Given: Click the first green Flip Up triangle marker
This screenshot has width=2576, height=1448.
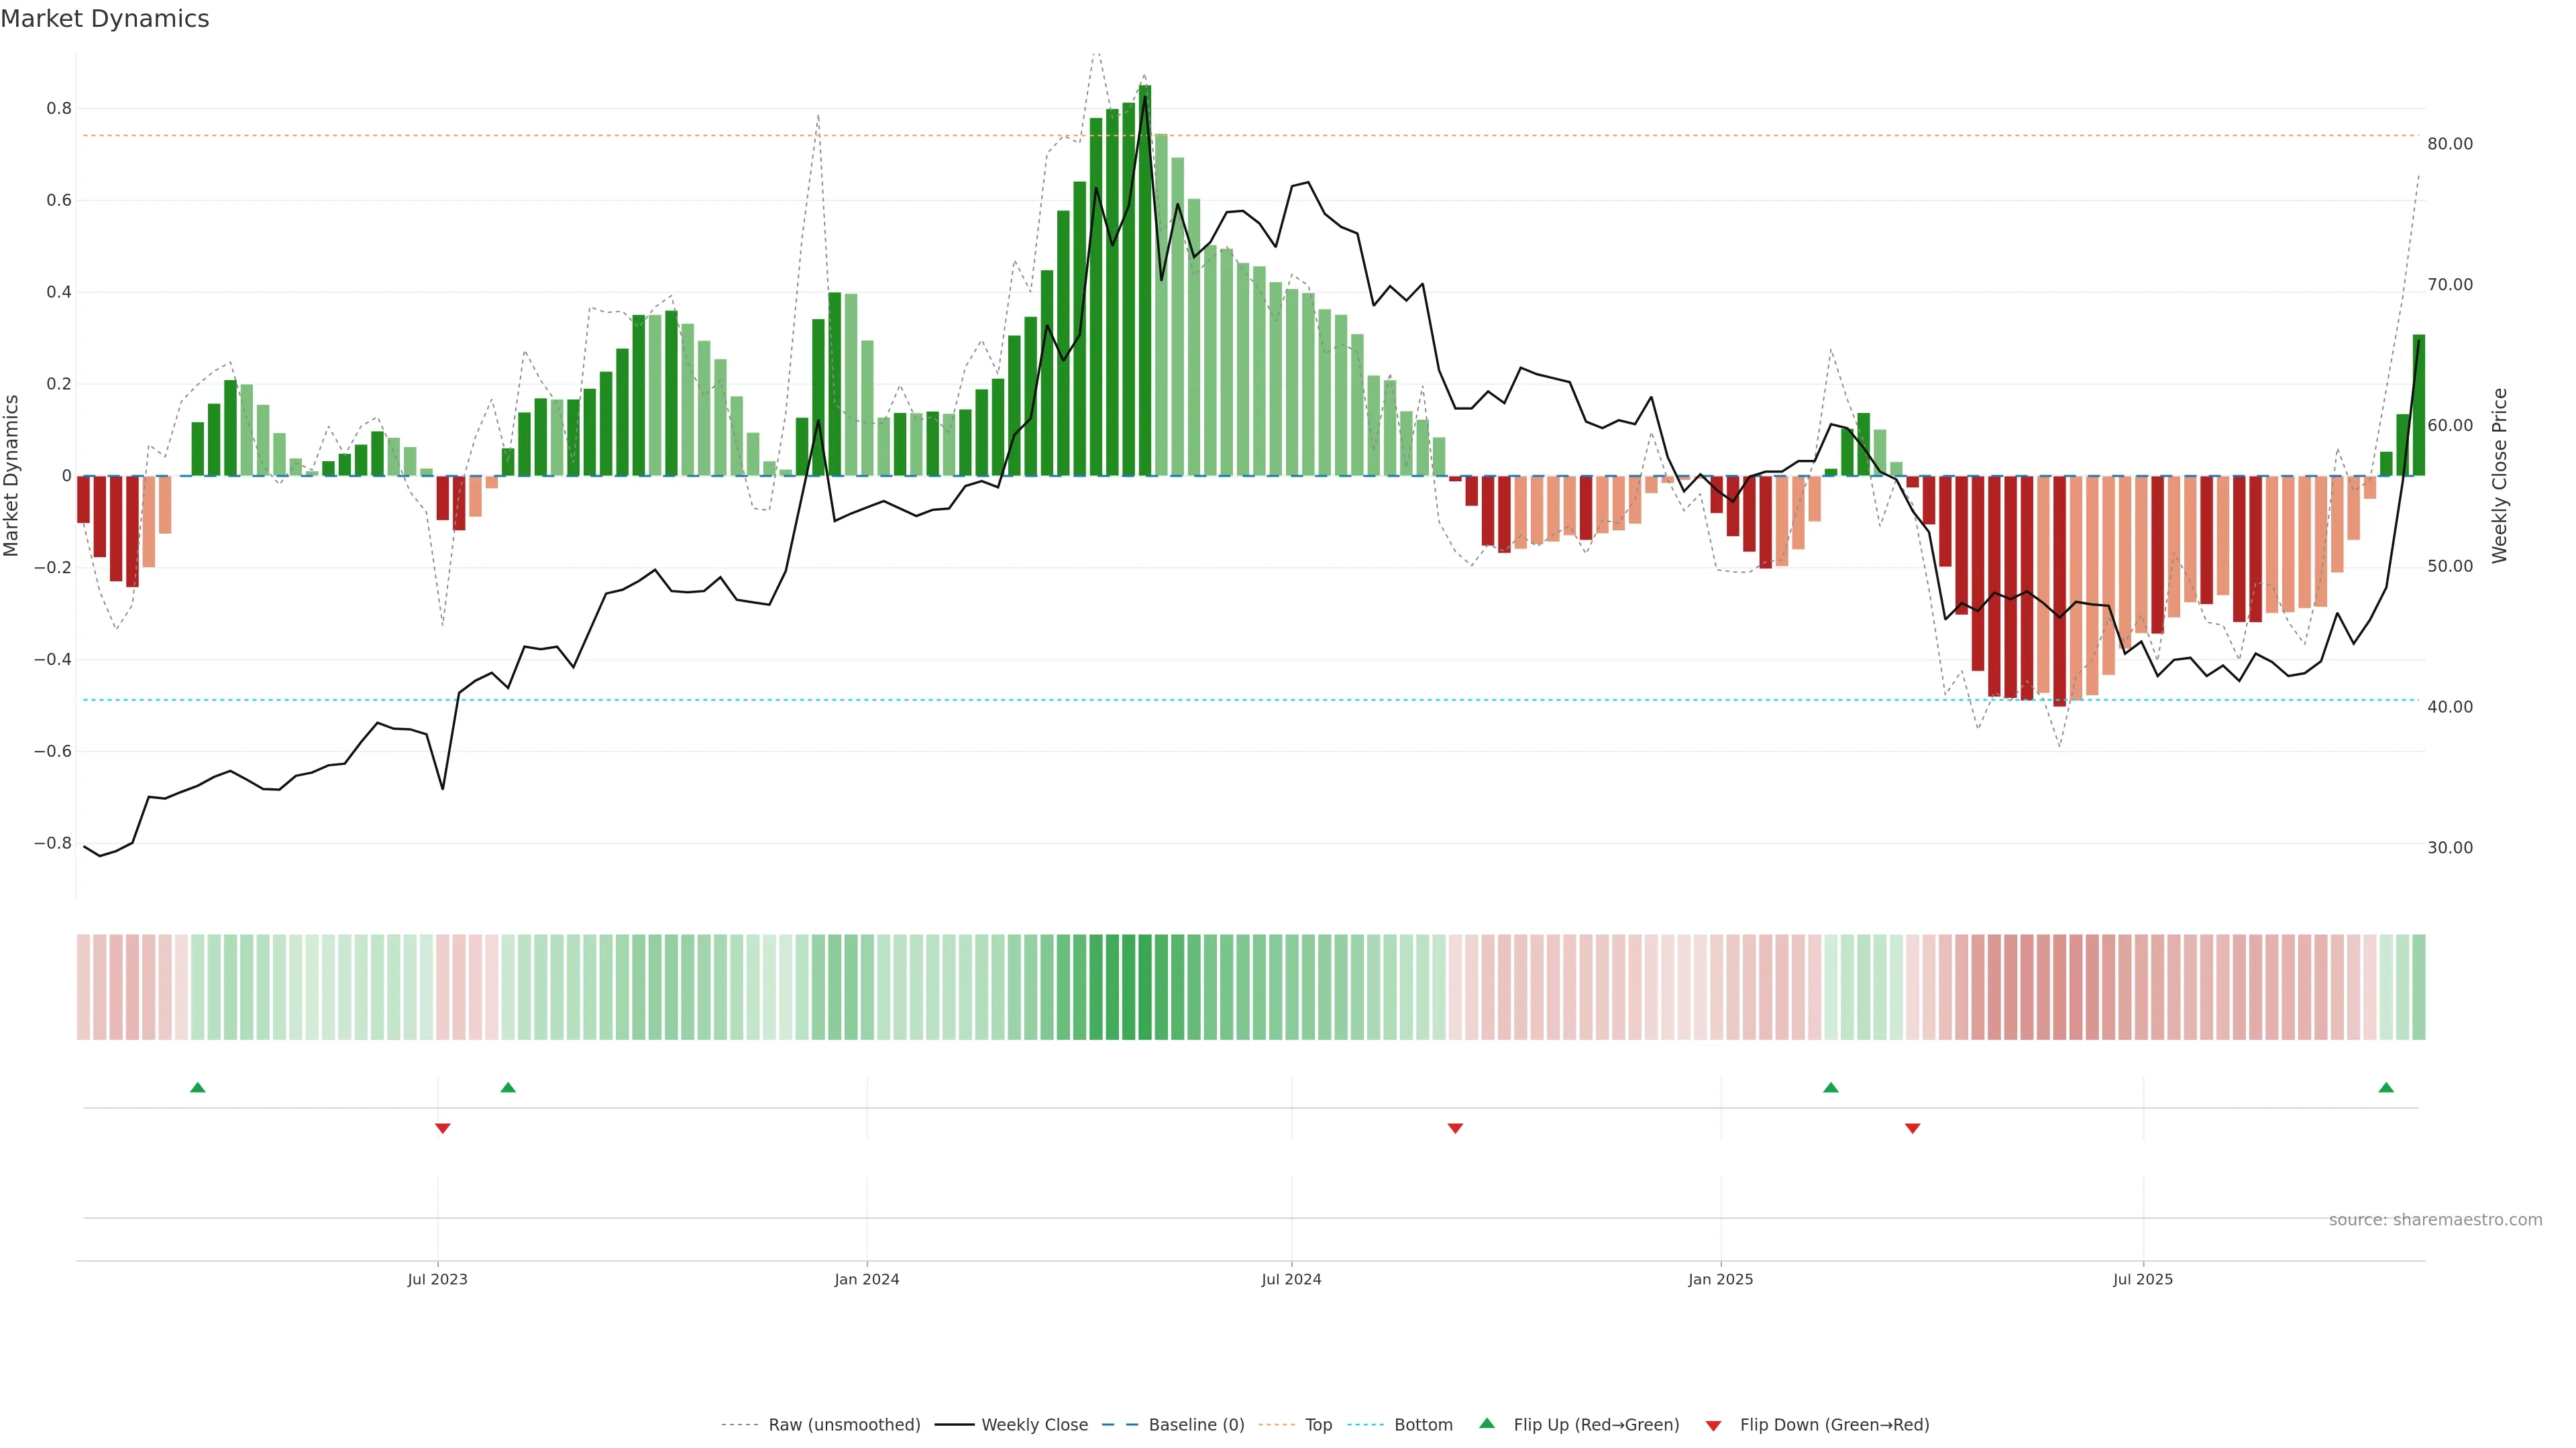Looking at the screenshot, I should [x=198, y=1087].
